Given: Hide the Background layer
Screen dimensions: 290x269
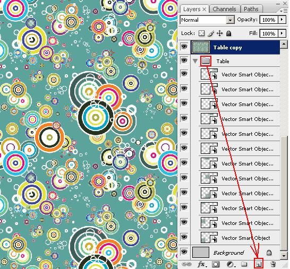Looking at the screenshot, I should click(184, 251).
